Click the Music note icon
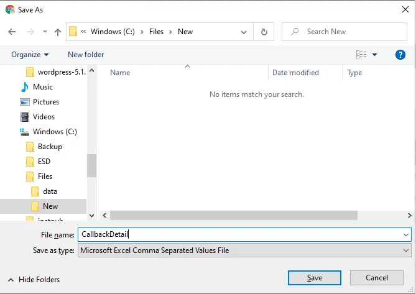Screen dimensions: 416x294 [x=24, y=87]
